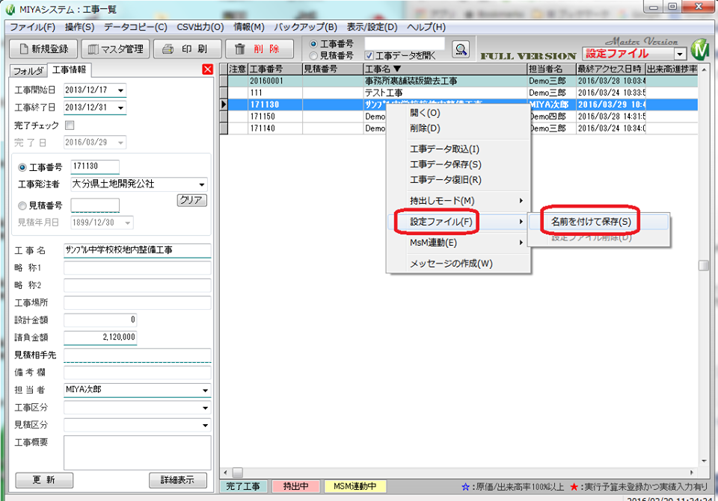Screen dimensions: 718x501
Task: Click the green M logo icon
Action: 700,49
